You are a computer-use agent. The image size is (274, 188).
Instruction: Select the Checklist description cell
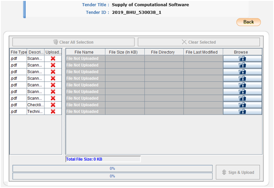click(35, 105)
